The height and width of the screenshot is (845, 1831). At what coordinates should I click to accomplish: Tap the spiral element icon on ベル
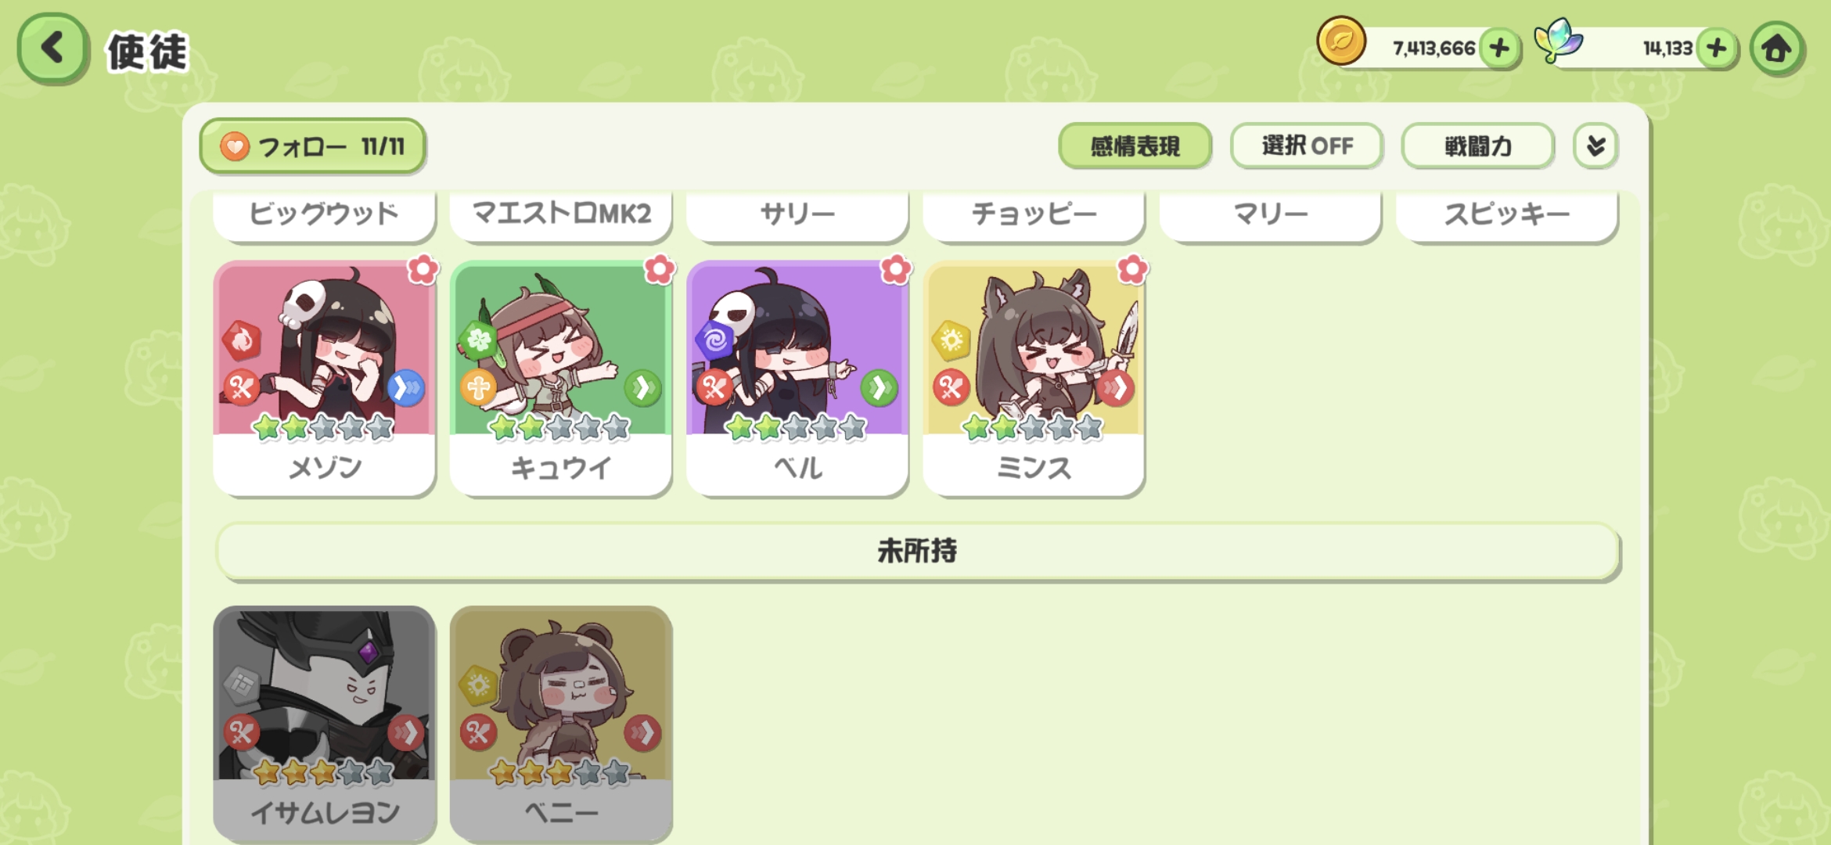click(714, 340)
